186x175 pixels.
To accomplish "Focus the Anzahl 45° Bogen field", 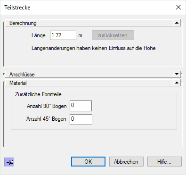I will 81,119.
